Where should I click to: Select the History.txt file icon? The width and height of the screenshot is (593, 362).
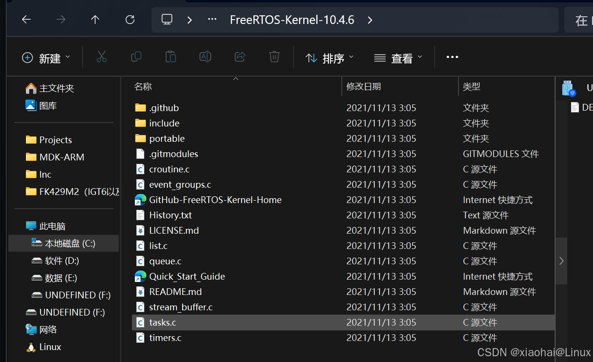[140, 215]
